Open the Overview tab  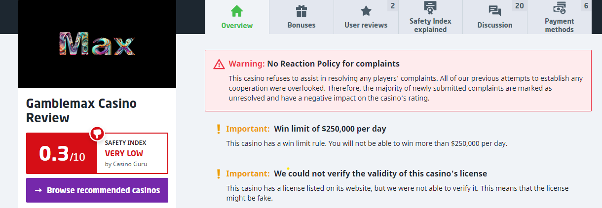click(237, 25)
